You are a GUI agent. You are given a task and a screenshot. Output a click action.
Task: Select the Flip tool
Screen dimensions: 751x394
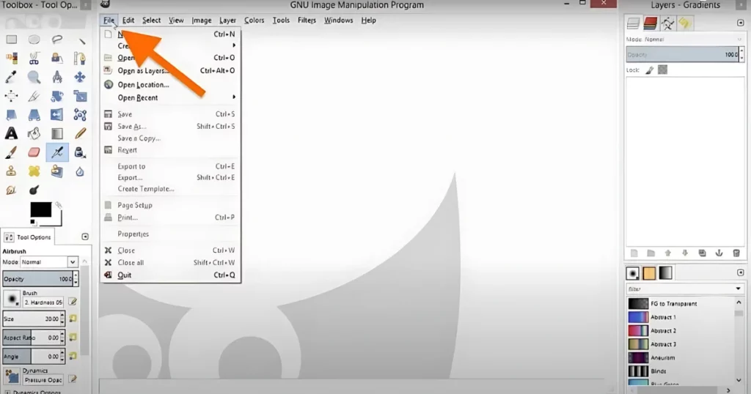coord(57,115)
